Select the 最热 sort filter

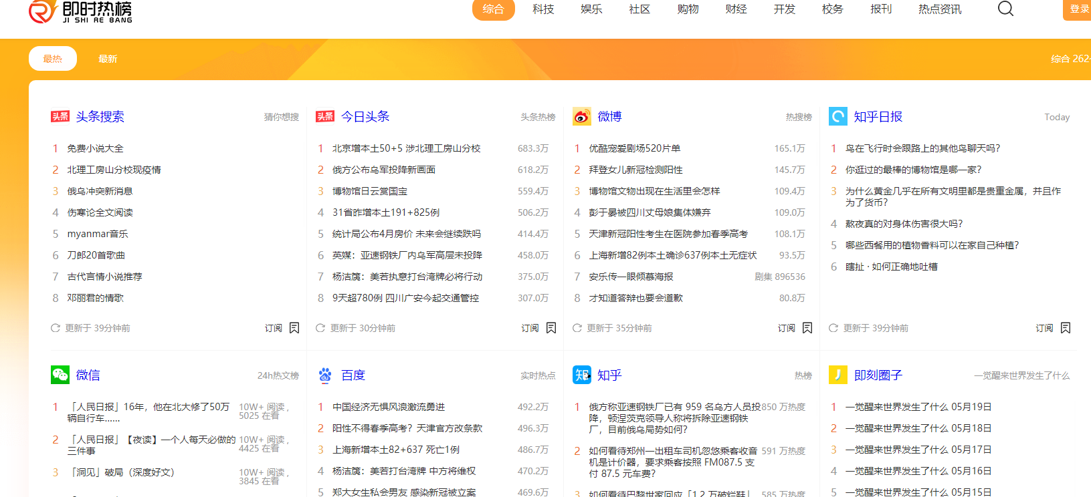point(53,59)
